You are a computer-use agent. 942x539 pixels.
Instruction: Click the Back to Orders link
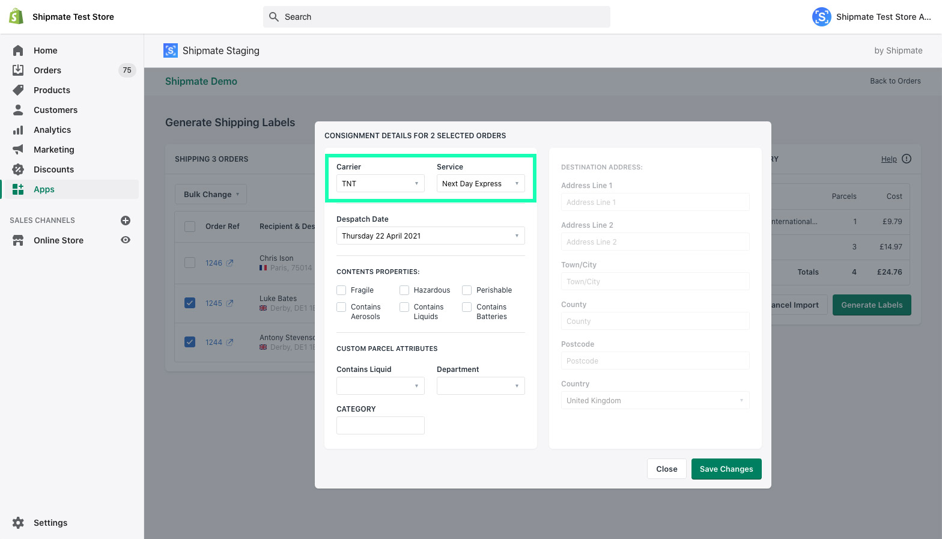pyautogui.click(x=895, y=81)
